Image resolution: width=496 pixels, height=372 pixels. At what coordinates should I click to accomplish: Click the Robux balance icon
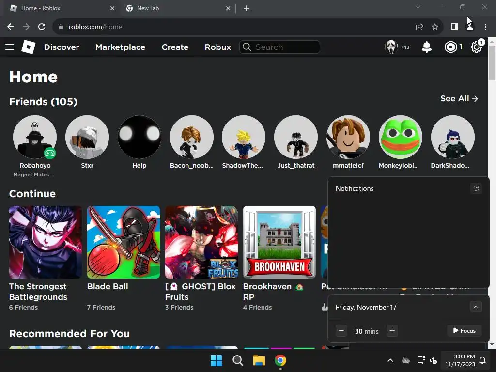(451, 47)
